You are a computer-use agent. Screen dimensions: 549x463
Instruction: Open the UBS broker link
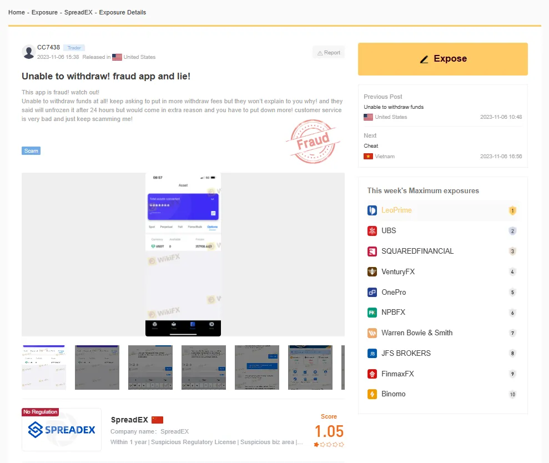[389, 230]
